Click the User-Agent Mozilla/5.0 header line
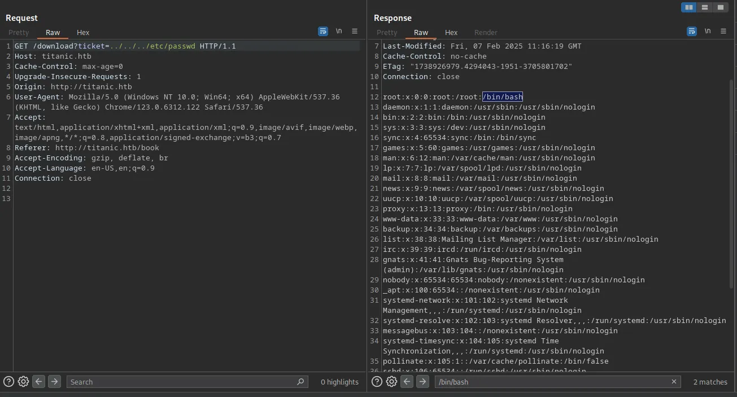 tap(177, 102)
